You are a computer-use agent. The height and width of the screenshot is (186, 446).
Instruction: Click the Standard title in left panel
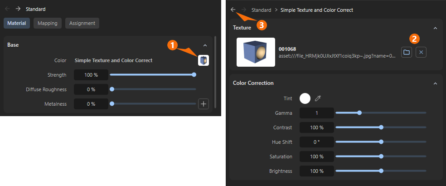click(x=35, y=9)
